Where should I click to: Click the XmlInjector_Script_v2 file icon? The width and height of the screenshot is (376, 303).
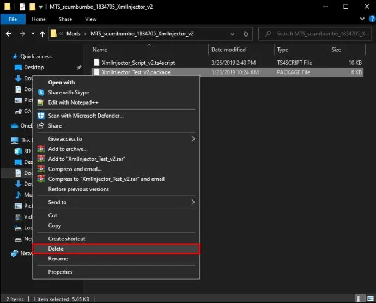[96, 63]
